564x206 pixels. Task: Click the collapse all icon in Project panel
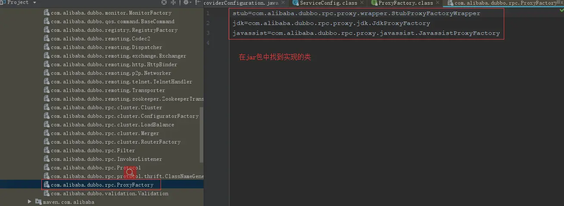[x=174, y=3]
